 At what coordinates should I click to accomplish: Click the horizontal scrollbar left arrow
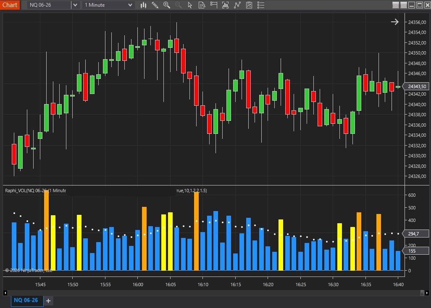click(x=5, y=292)
